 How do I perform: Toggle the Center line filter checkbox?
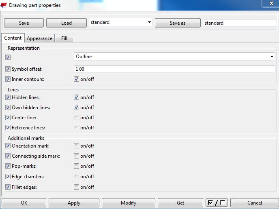point(8,118)
